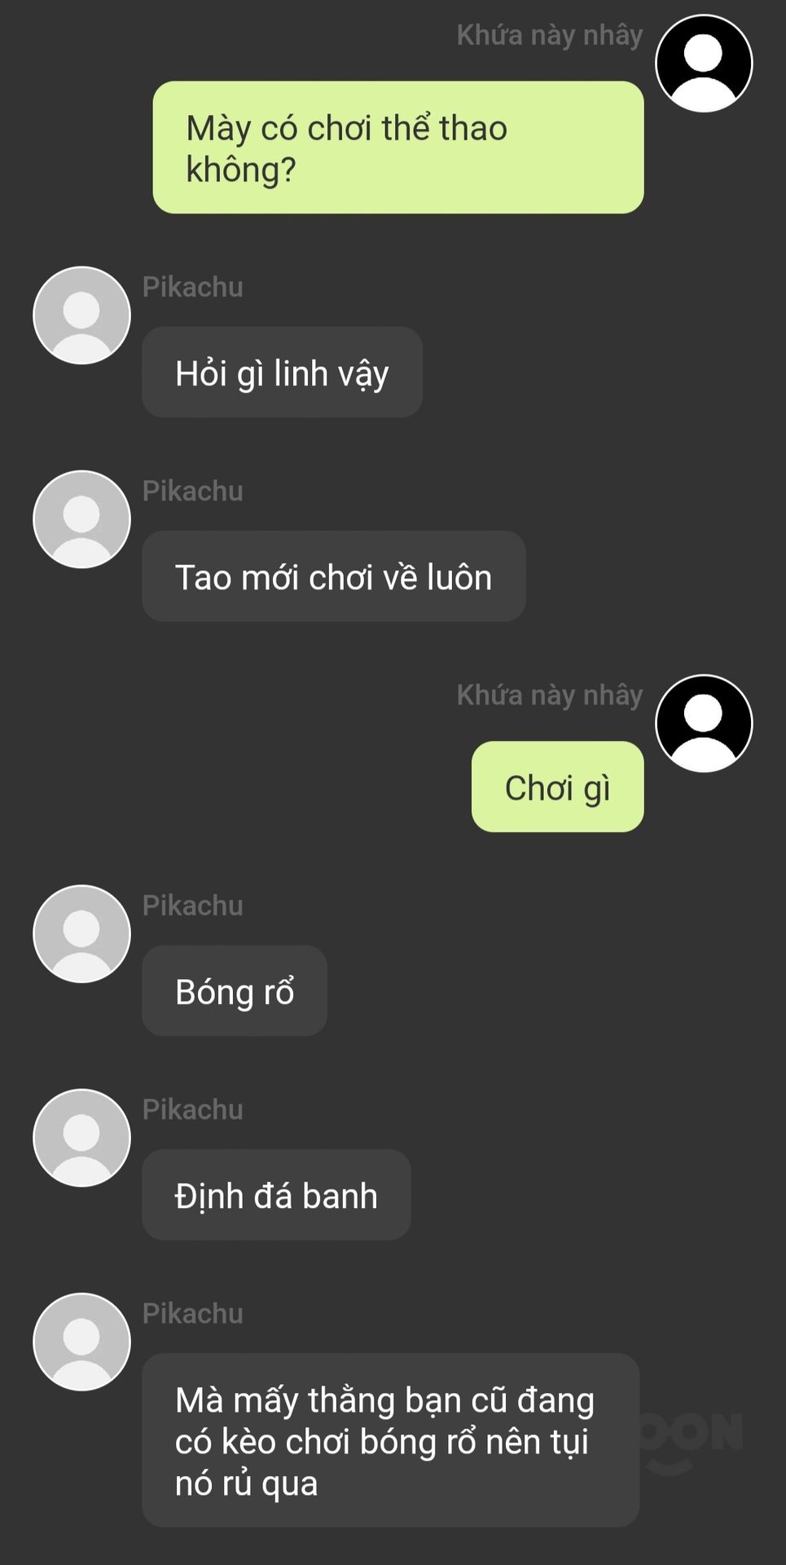
Task: Select the 'Mà mấy thằng bạn cũ' message bubble
Action: coord(390,1440)
